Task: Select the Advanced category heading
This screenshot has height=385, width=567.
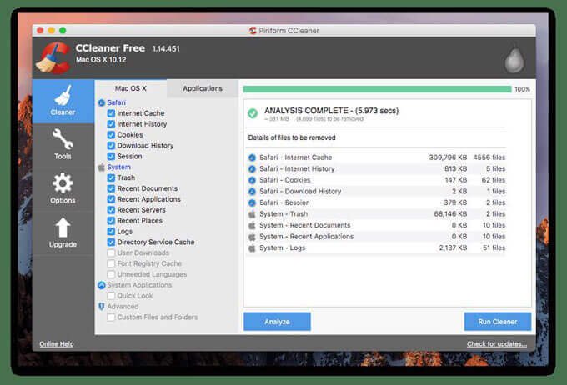Action: click(x=123, y=306)
